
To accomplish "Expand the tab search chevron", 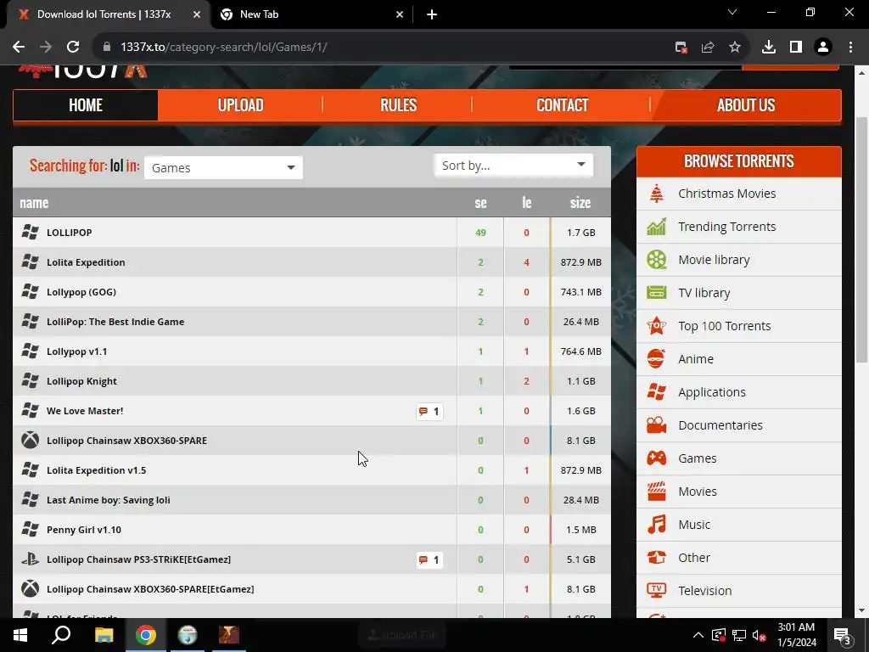I will [x=732, y=13].
